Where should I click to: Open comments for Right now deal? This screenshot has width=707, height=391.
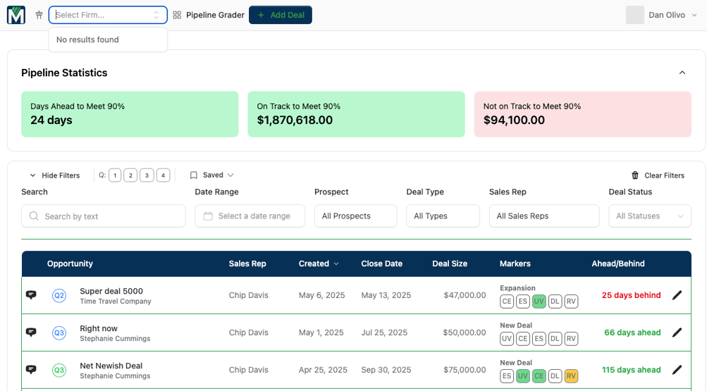(31, 333)
